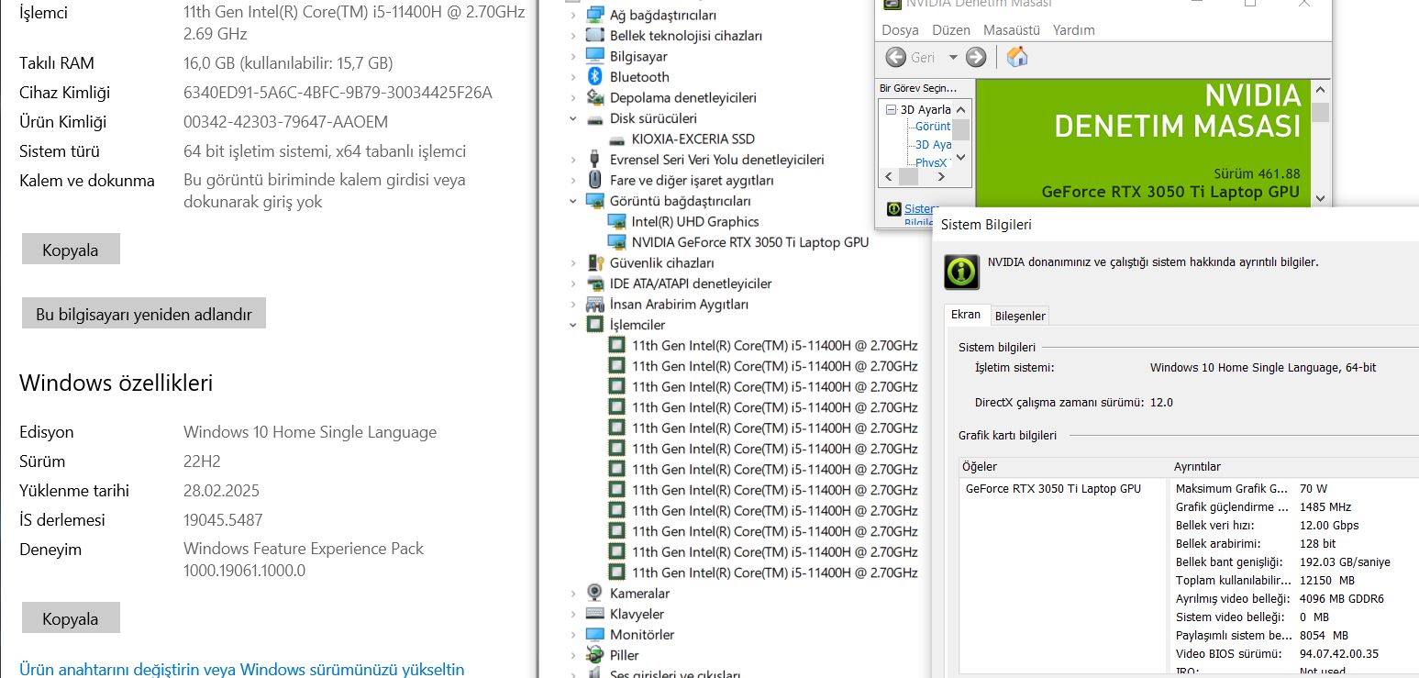This screenshot has height=678, width=1419.
Task: Click the Sistem Bilgileri green info icon
Action: [x=960, y=272]
